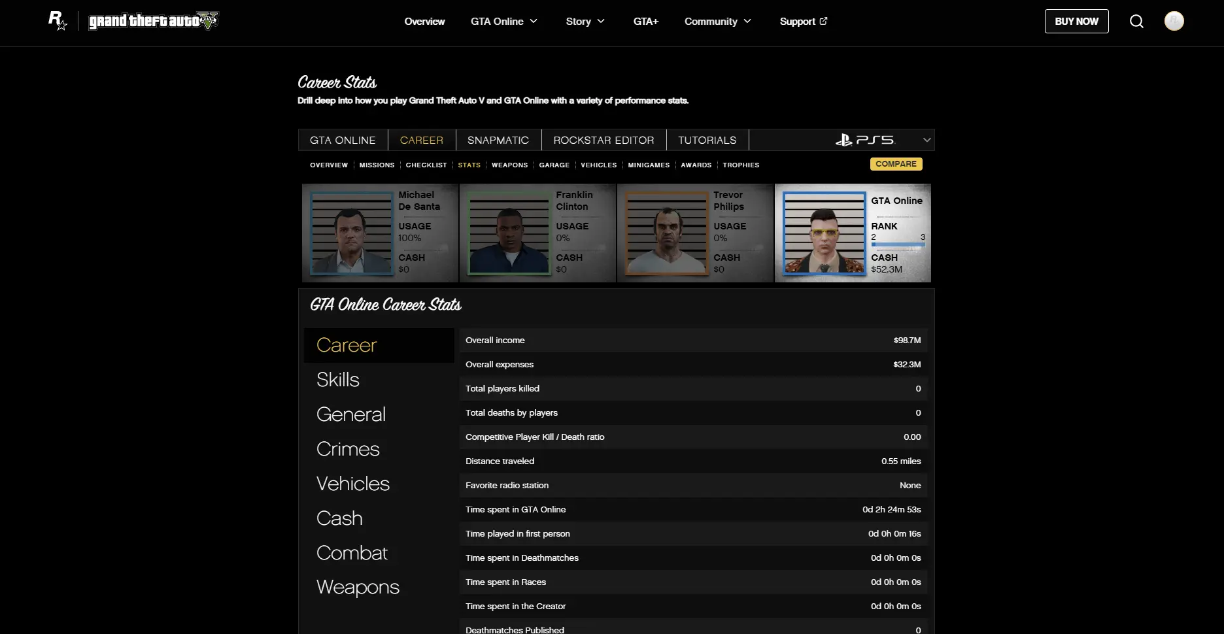Image resolution: width=1224 pixels, height=634 pixels.
Task: Open the search magnifier icon
Action: (1136, 22)
